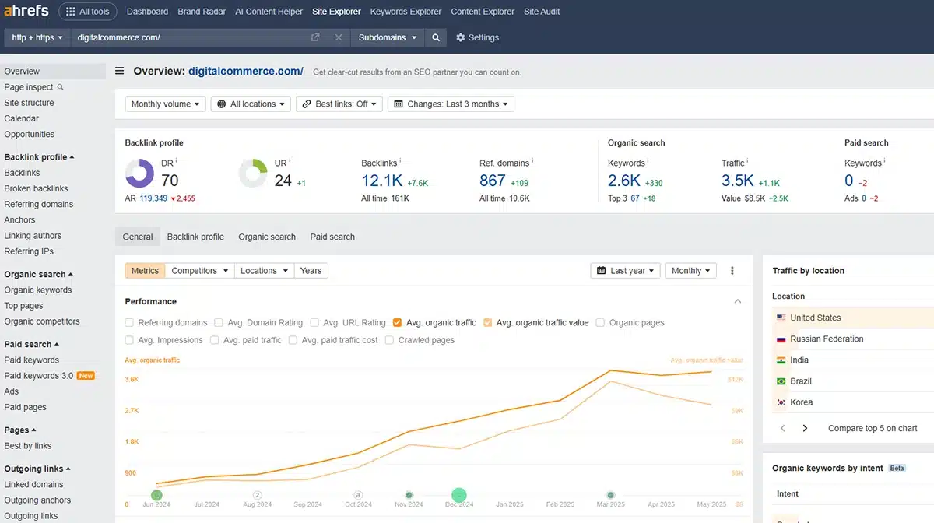The width and height of the screenshot is (934, 523).
Task: Open Settings with the gear icon
Action: (x=476, y=37)
